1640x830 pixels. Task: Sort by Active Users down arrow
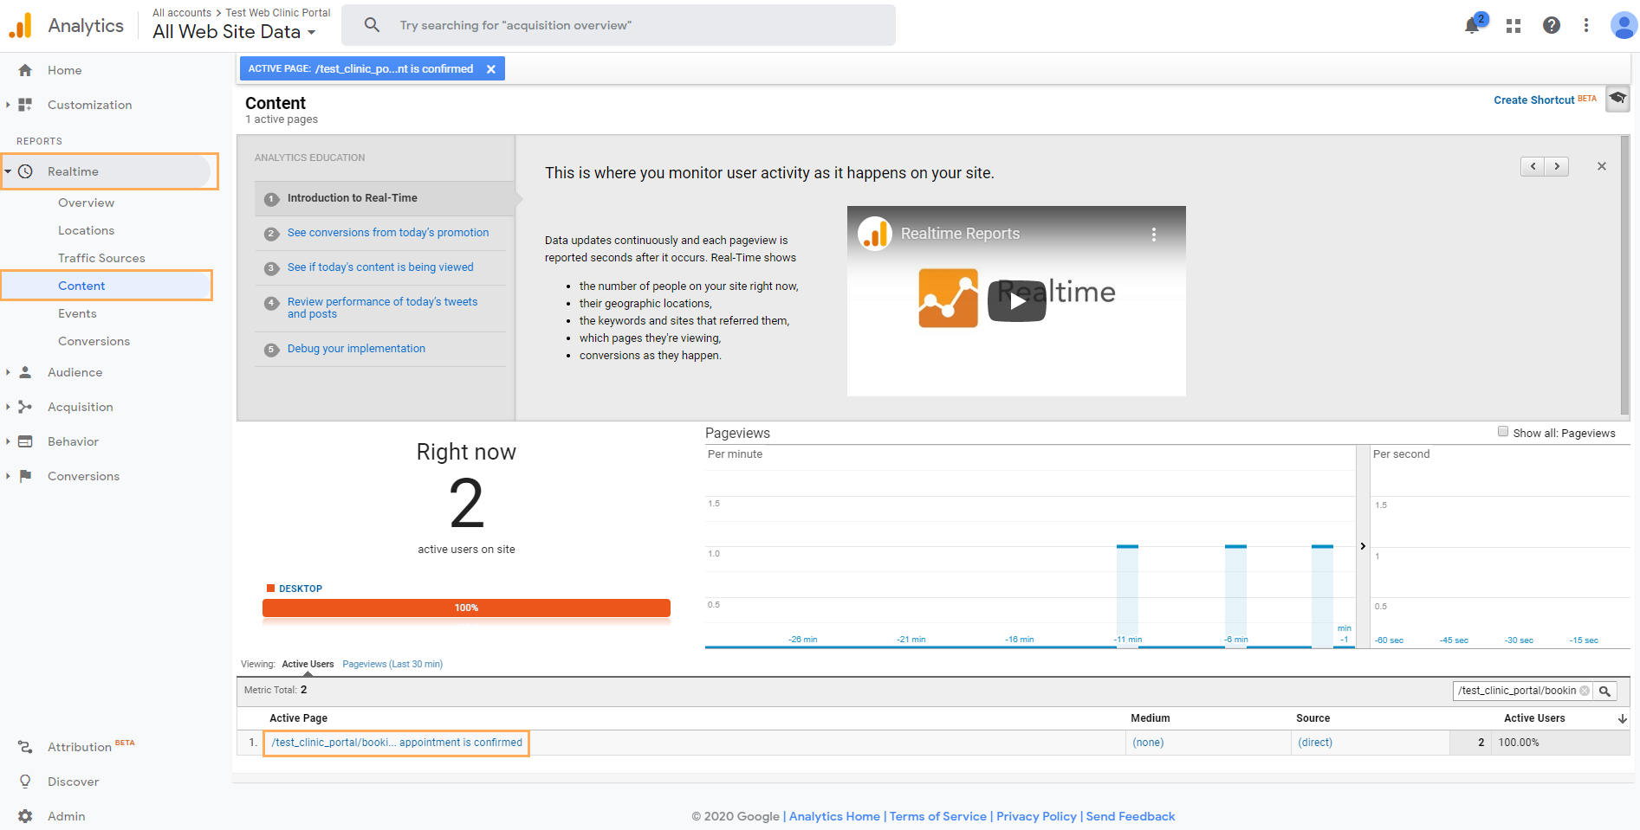coord(1623,718)
